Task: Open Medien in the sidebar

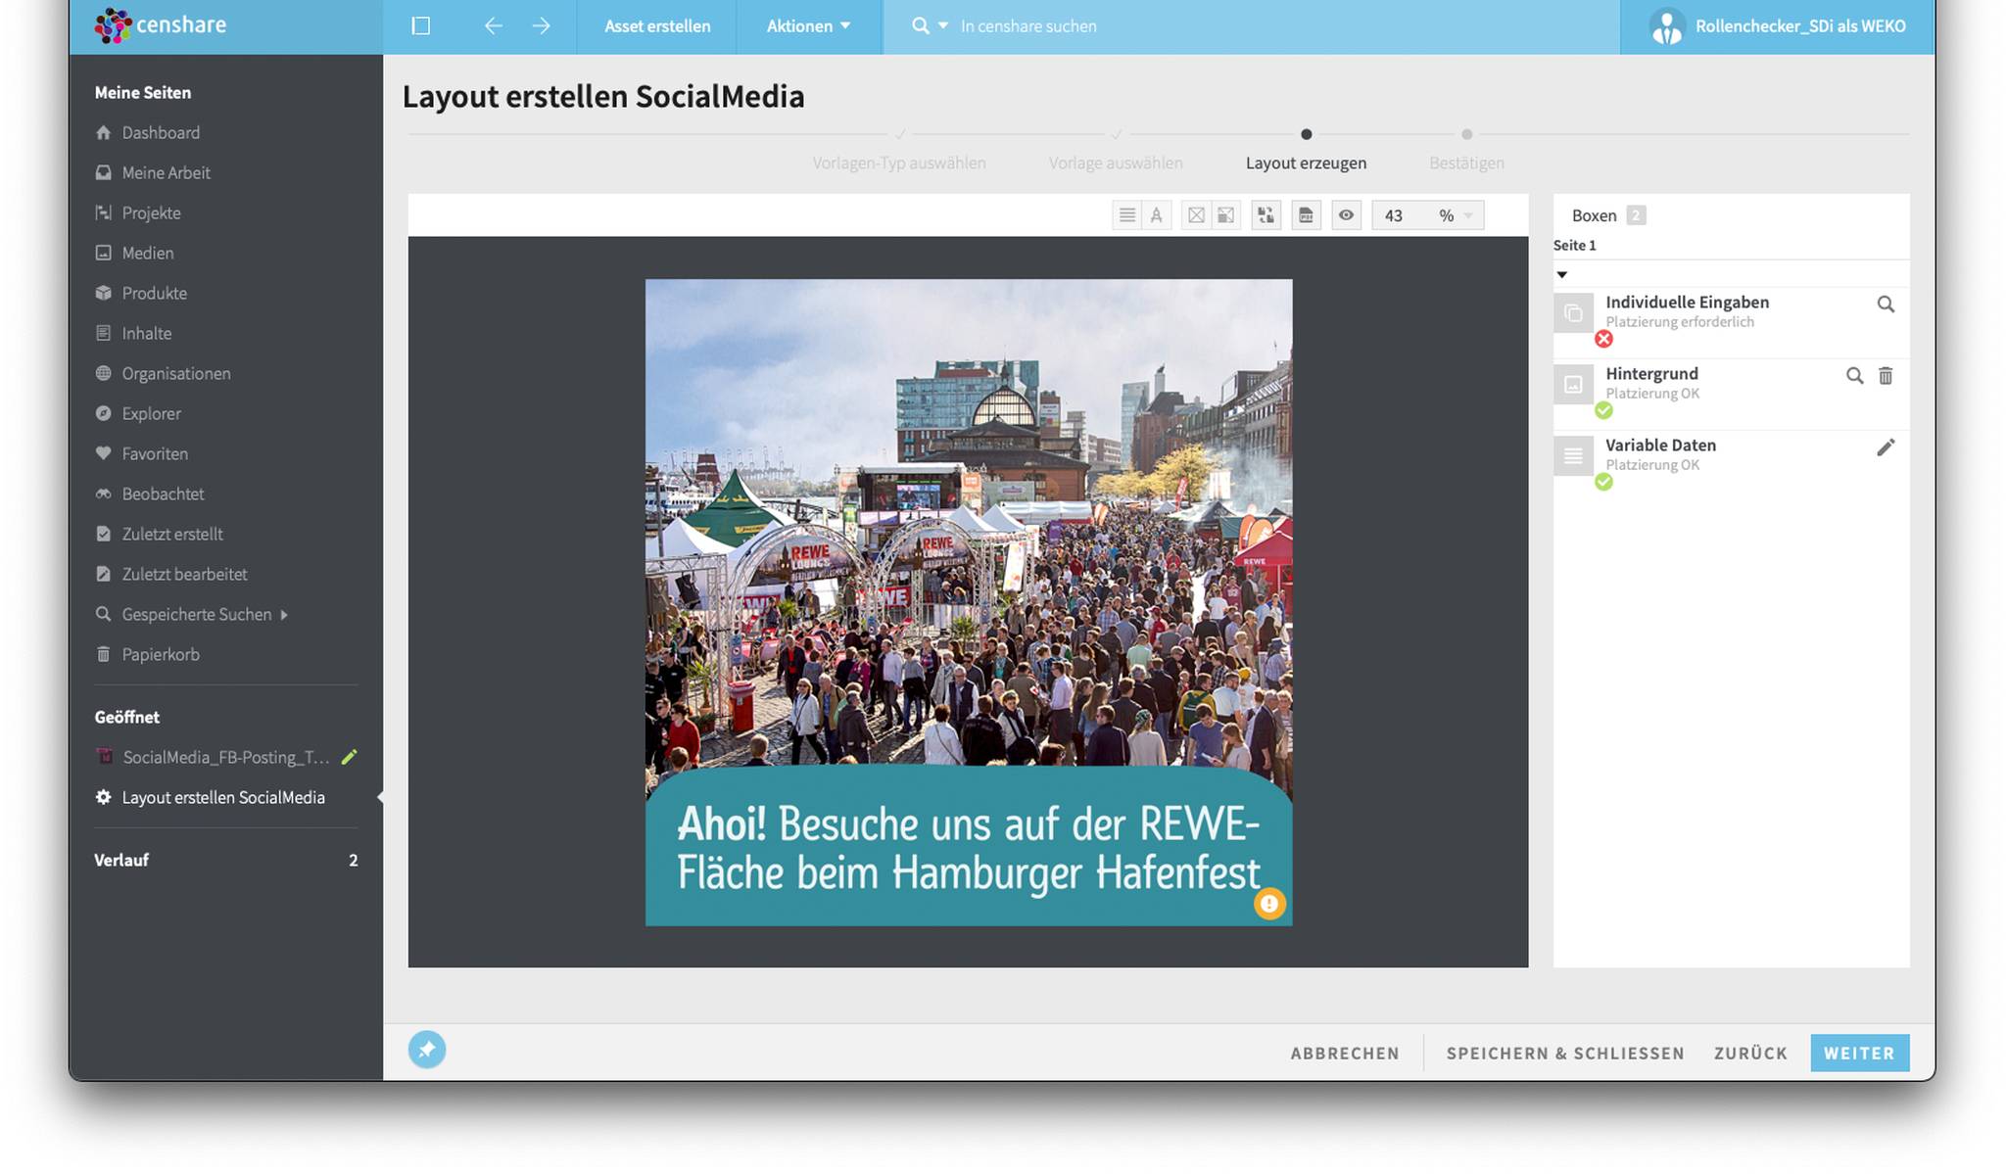Action: (x=148, y=254)
